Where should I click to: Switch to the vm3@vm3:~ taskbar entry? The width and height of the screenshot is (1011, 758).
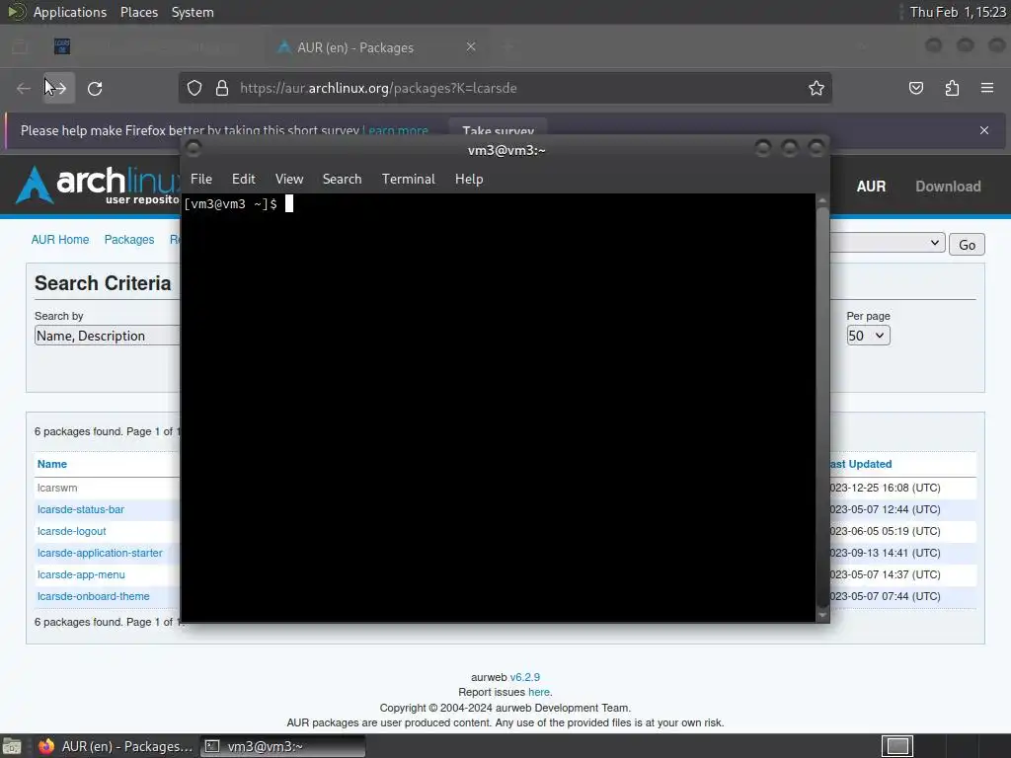[282, 746]
